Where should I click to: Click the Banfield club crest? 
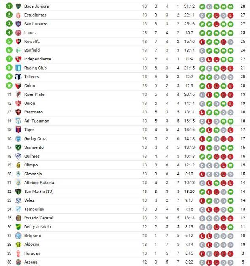18,50
